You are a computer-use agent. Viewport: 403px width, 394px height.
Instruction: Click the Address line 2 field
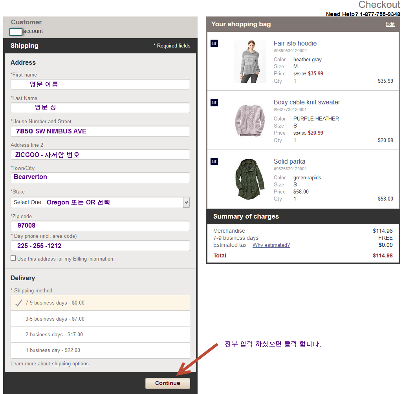[100, 155]
